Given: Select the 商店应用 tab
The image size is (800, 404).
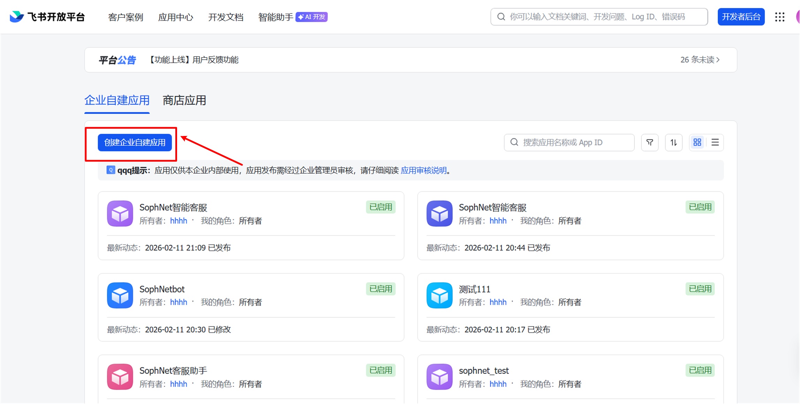Looking at the screenshot, I should click(x=184, y=100).
